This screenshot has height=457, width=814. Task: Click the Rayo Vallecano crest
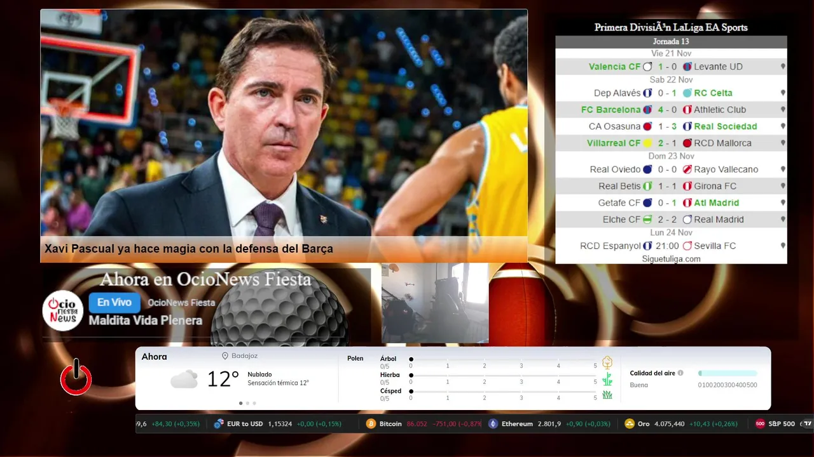(687, 169)
